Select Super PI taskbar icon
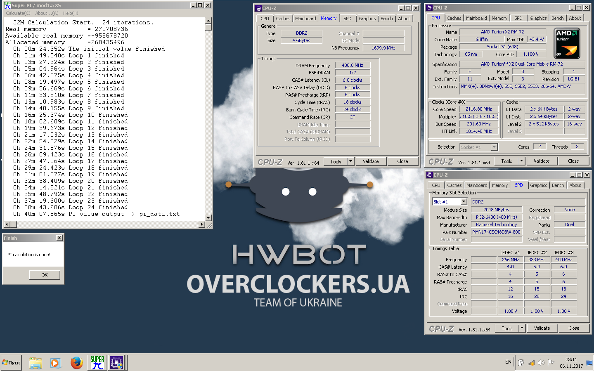 pyautogui.click(x=97, y=363)
